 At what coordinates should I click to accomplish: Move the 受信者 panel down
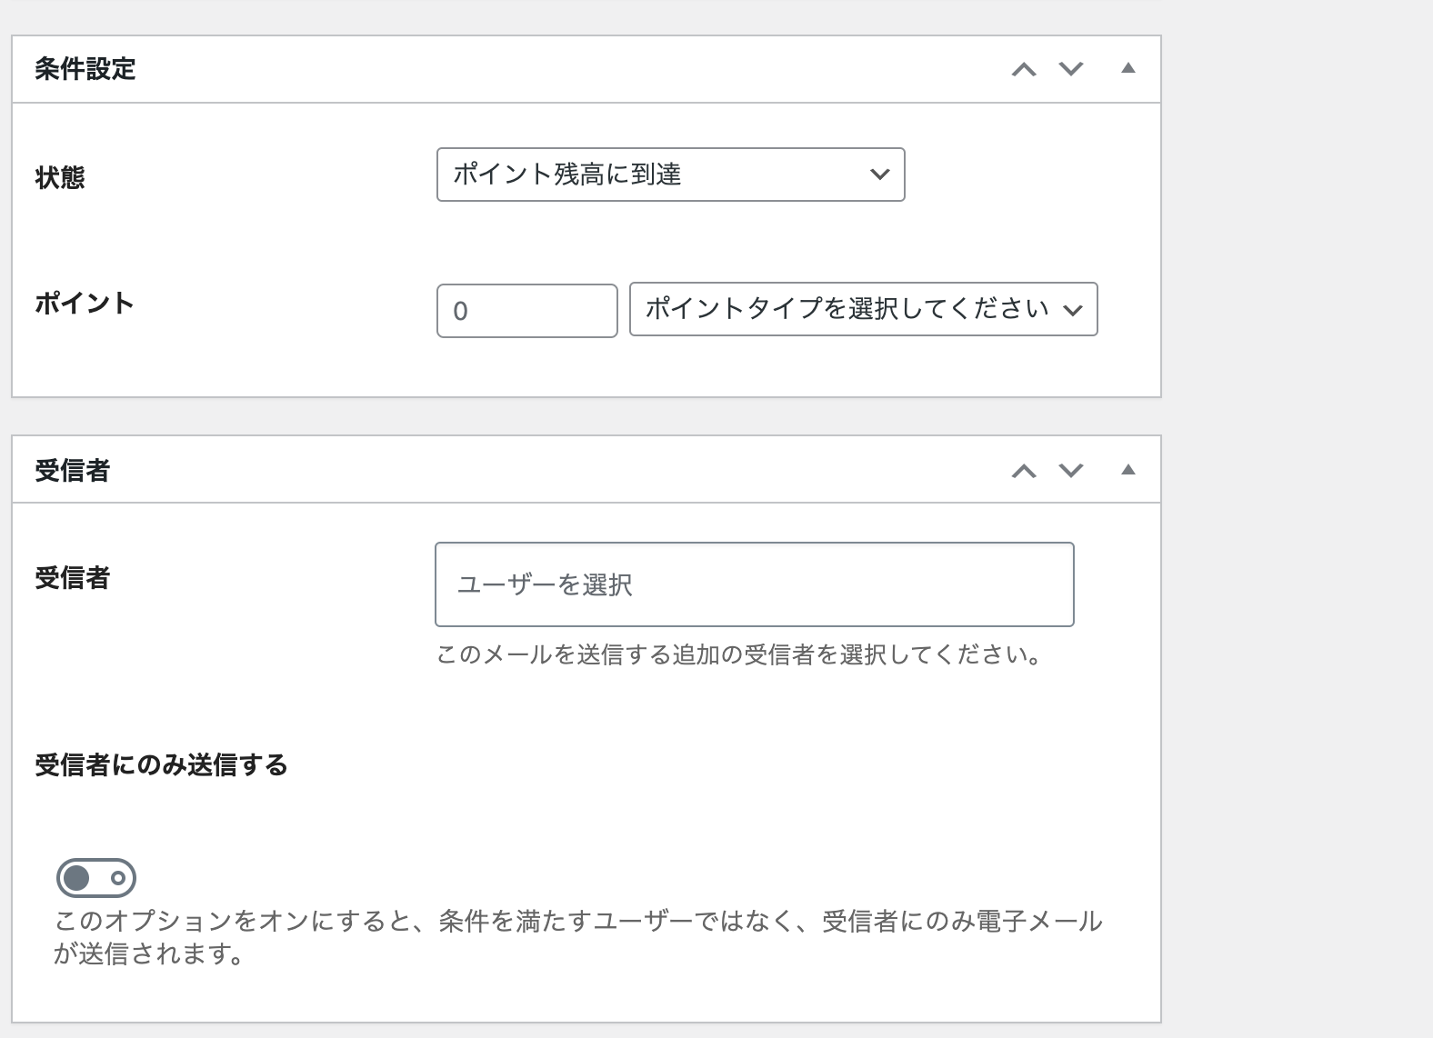tap(1071, 471)
